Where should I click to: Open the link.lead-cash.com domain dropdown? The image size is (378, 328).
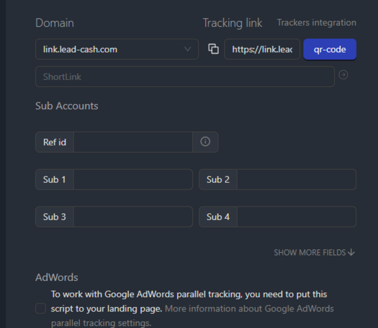(x=112, y=49)
